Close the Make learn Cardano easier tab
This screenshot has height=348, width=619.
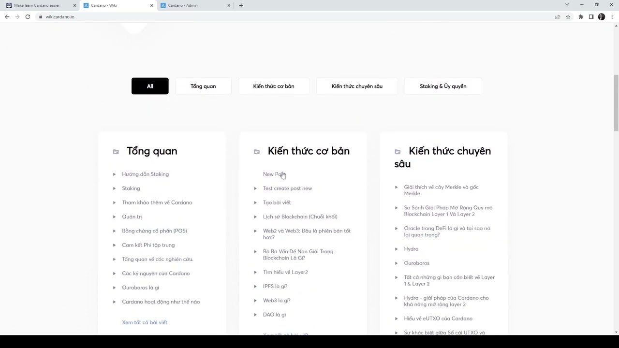[74, 5]
